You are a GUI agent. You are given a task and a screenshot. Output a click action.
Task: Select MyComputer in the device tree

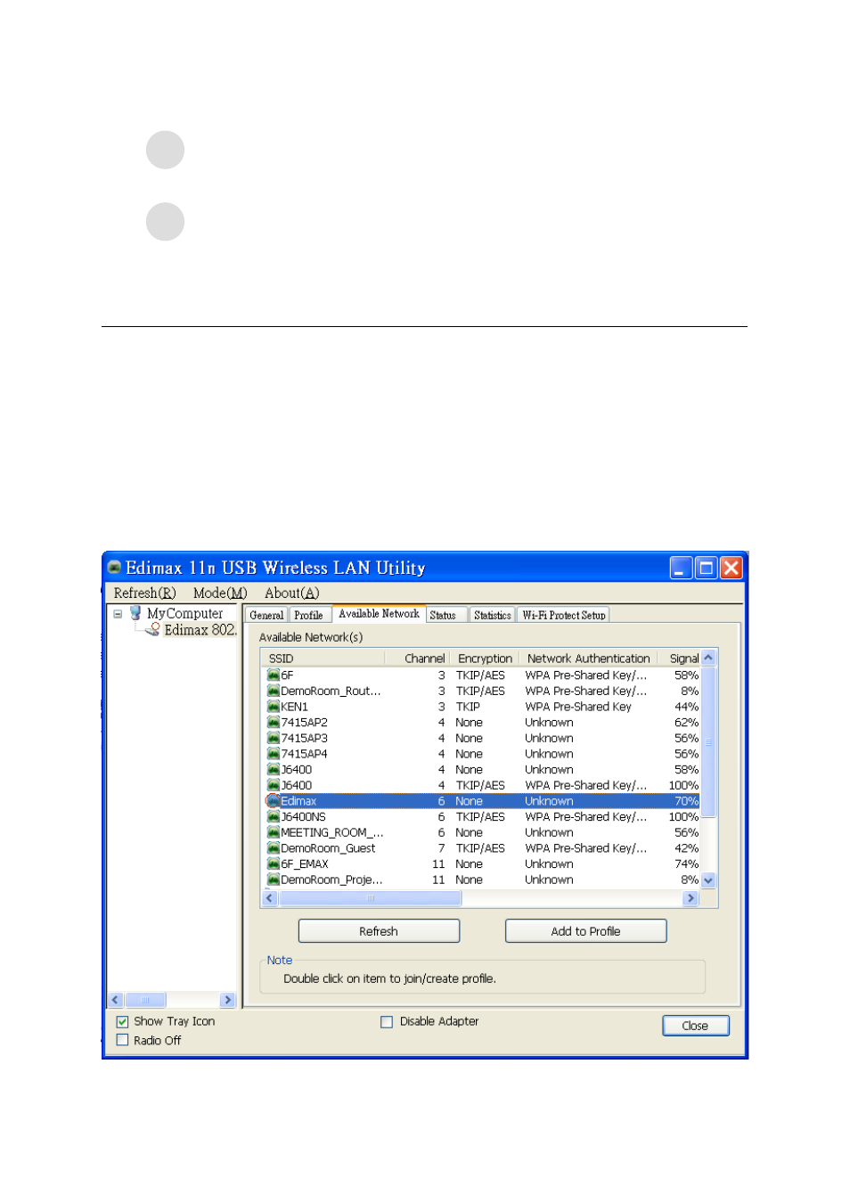coord(184,613)
